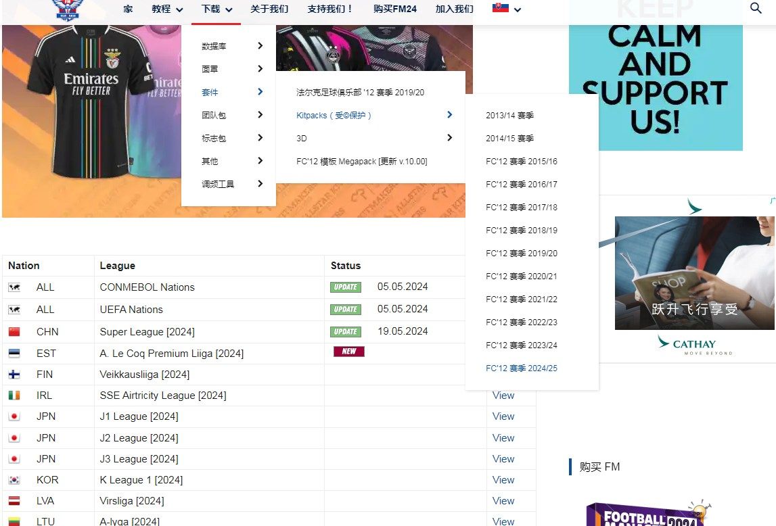Click the Estonia flag icon for EST

[x=14, y=354]
